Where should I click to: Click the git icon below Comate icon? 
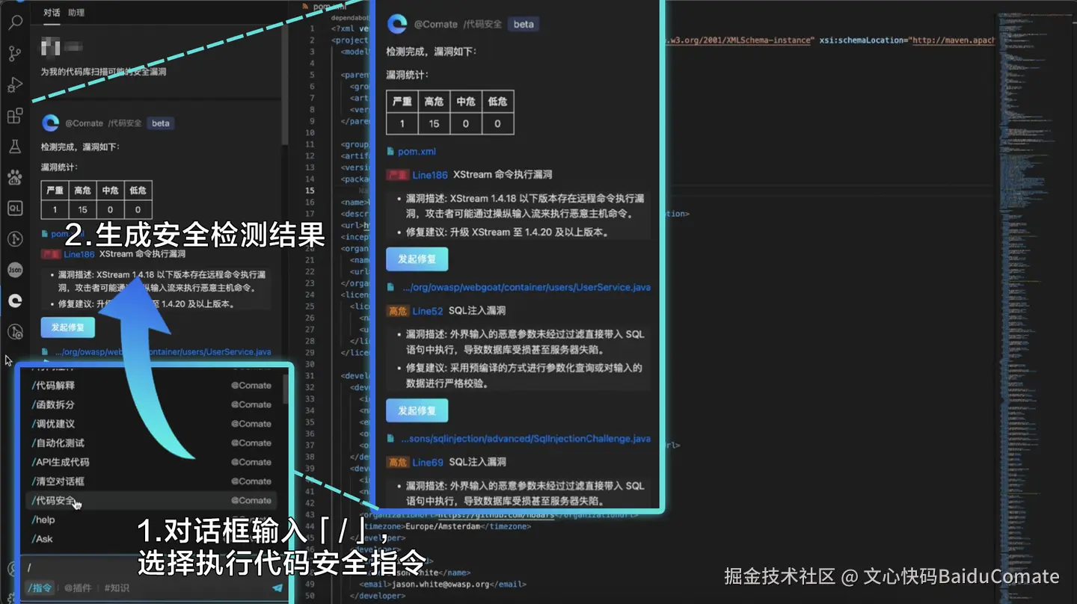pyautogui.click(x=15, y=332)
